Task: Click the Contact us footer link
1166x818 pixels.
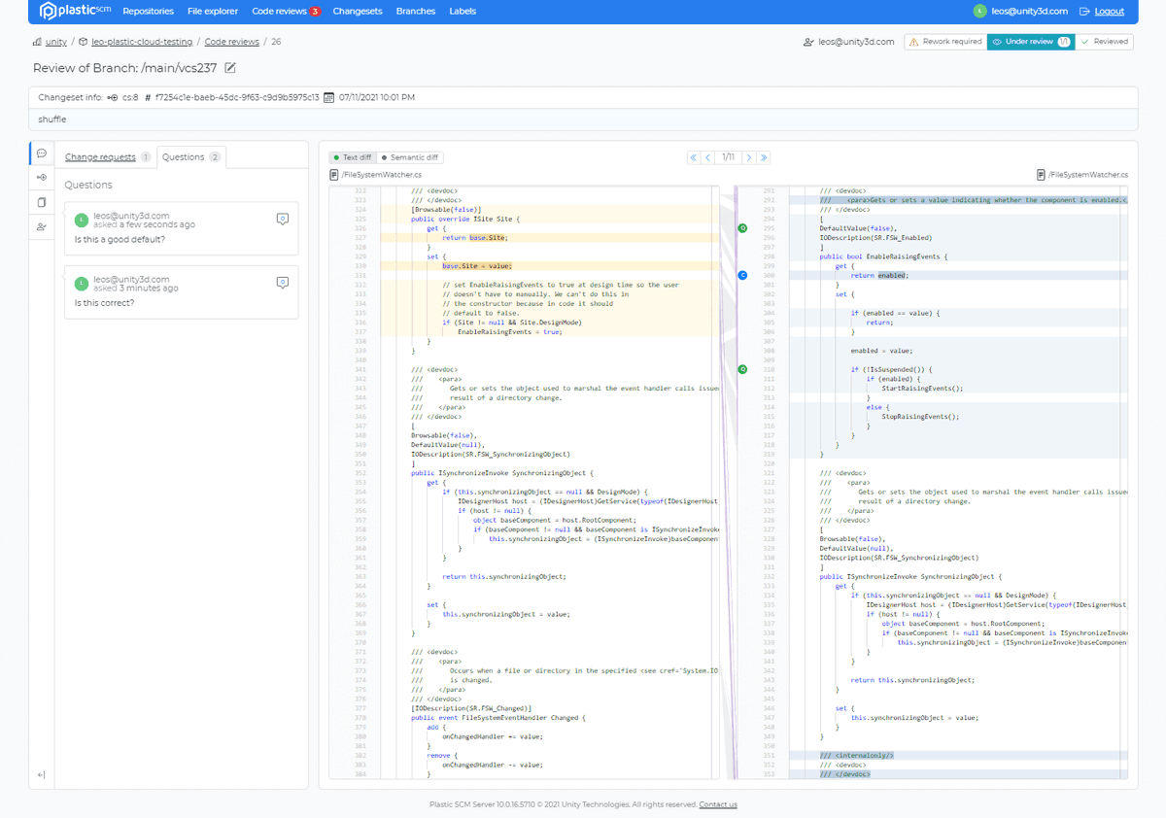Action: point(718,804)
